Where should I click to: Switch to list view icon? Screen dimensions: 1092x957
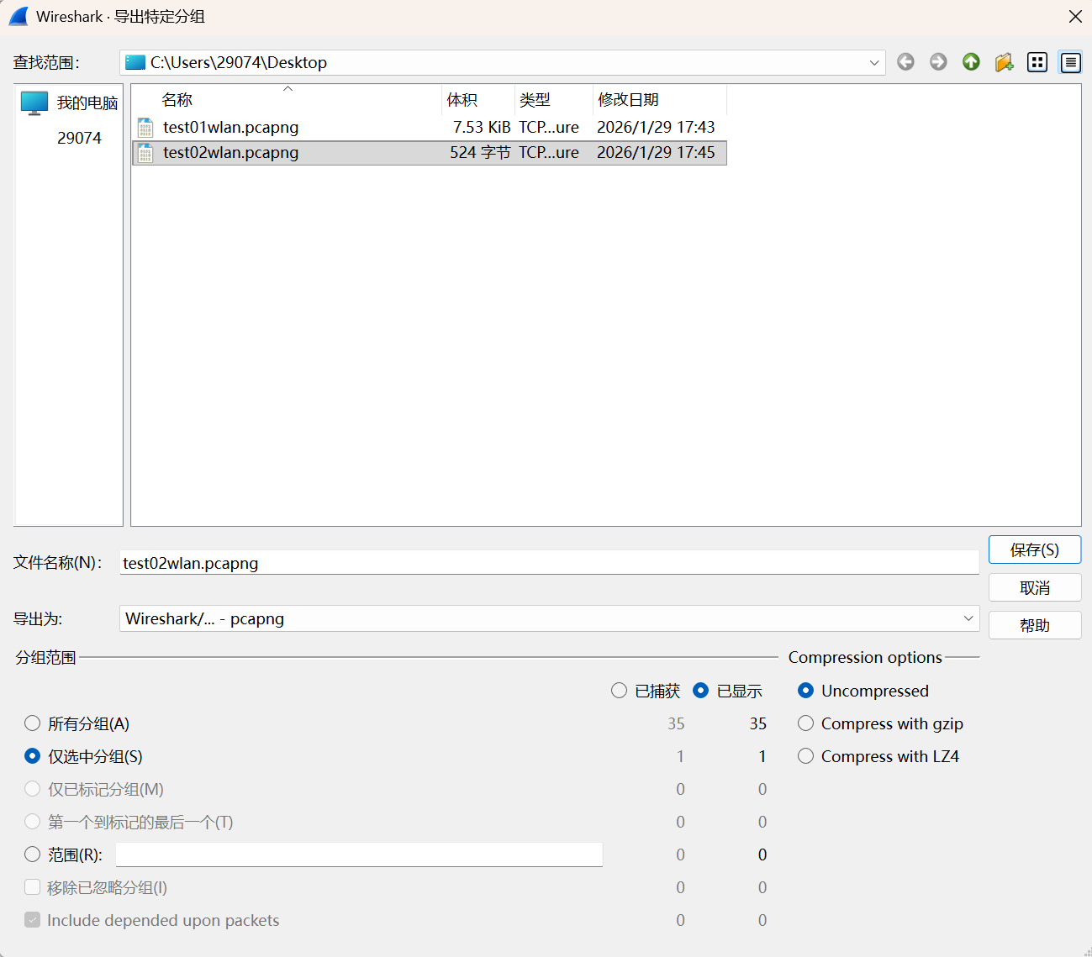(x=1037, y=62)
